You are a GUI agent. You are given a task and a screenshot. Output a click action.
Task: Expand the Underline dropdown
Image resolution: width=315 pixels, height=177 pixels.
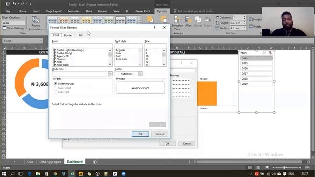tap(110, 74)
